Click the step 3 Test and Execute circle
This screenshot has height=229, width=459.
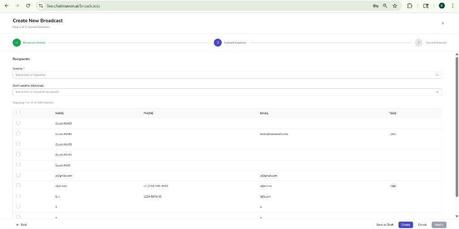[419, 43]
